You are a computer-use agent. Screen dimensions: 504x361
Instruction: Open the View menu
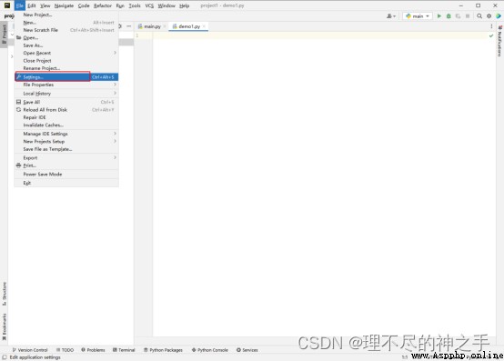(x=45, y=5)
